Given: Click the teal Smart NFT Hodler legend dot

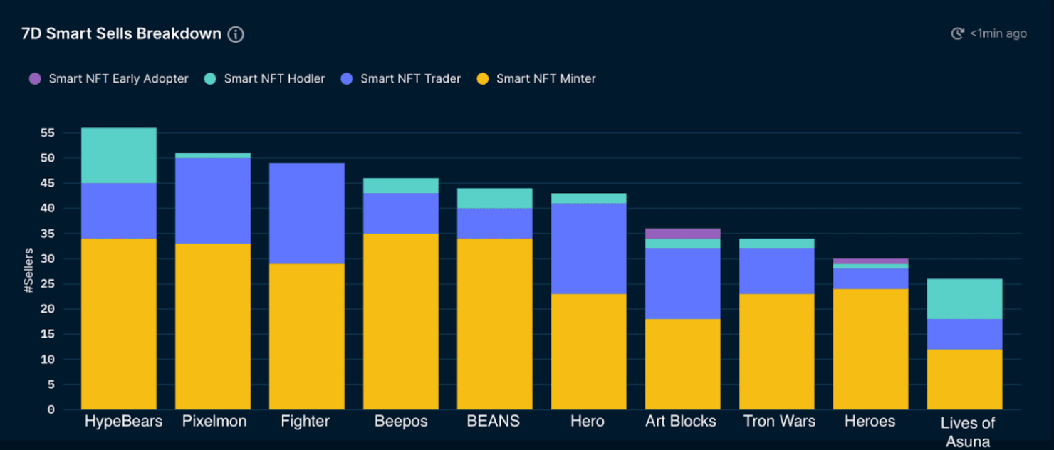Looking at the screenshot, I should (209, 78).
